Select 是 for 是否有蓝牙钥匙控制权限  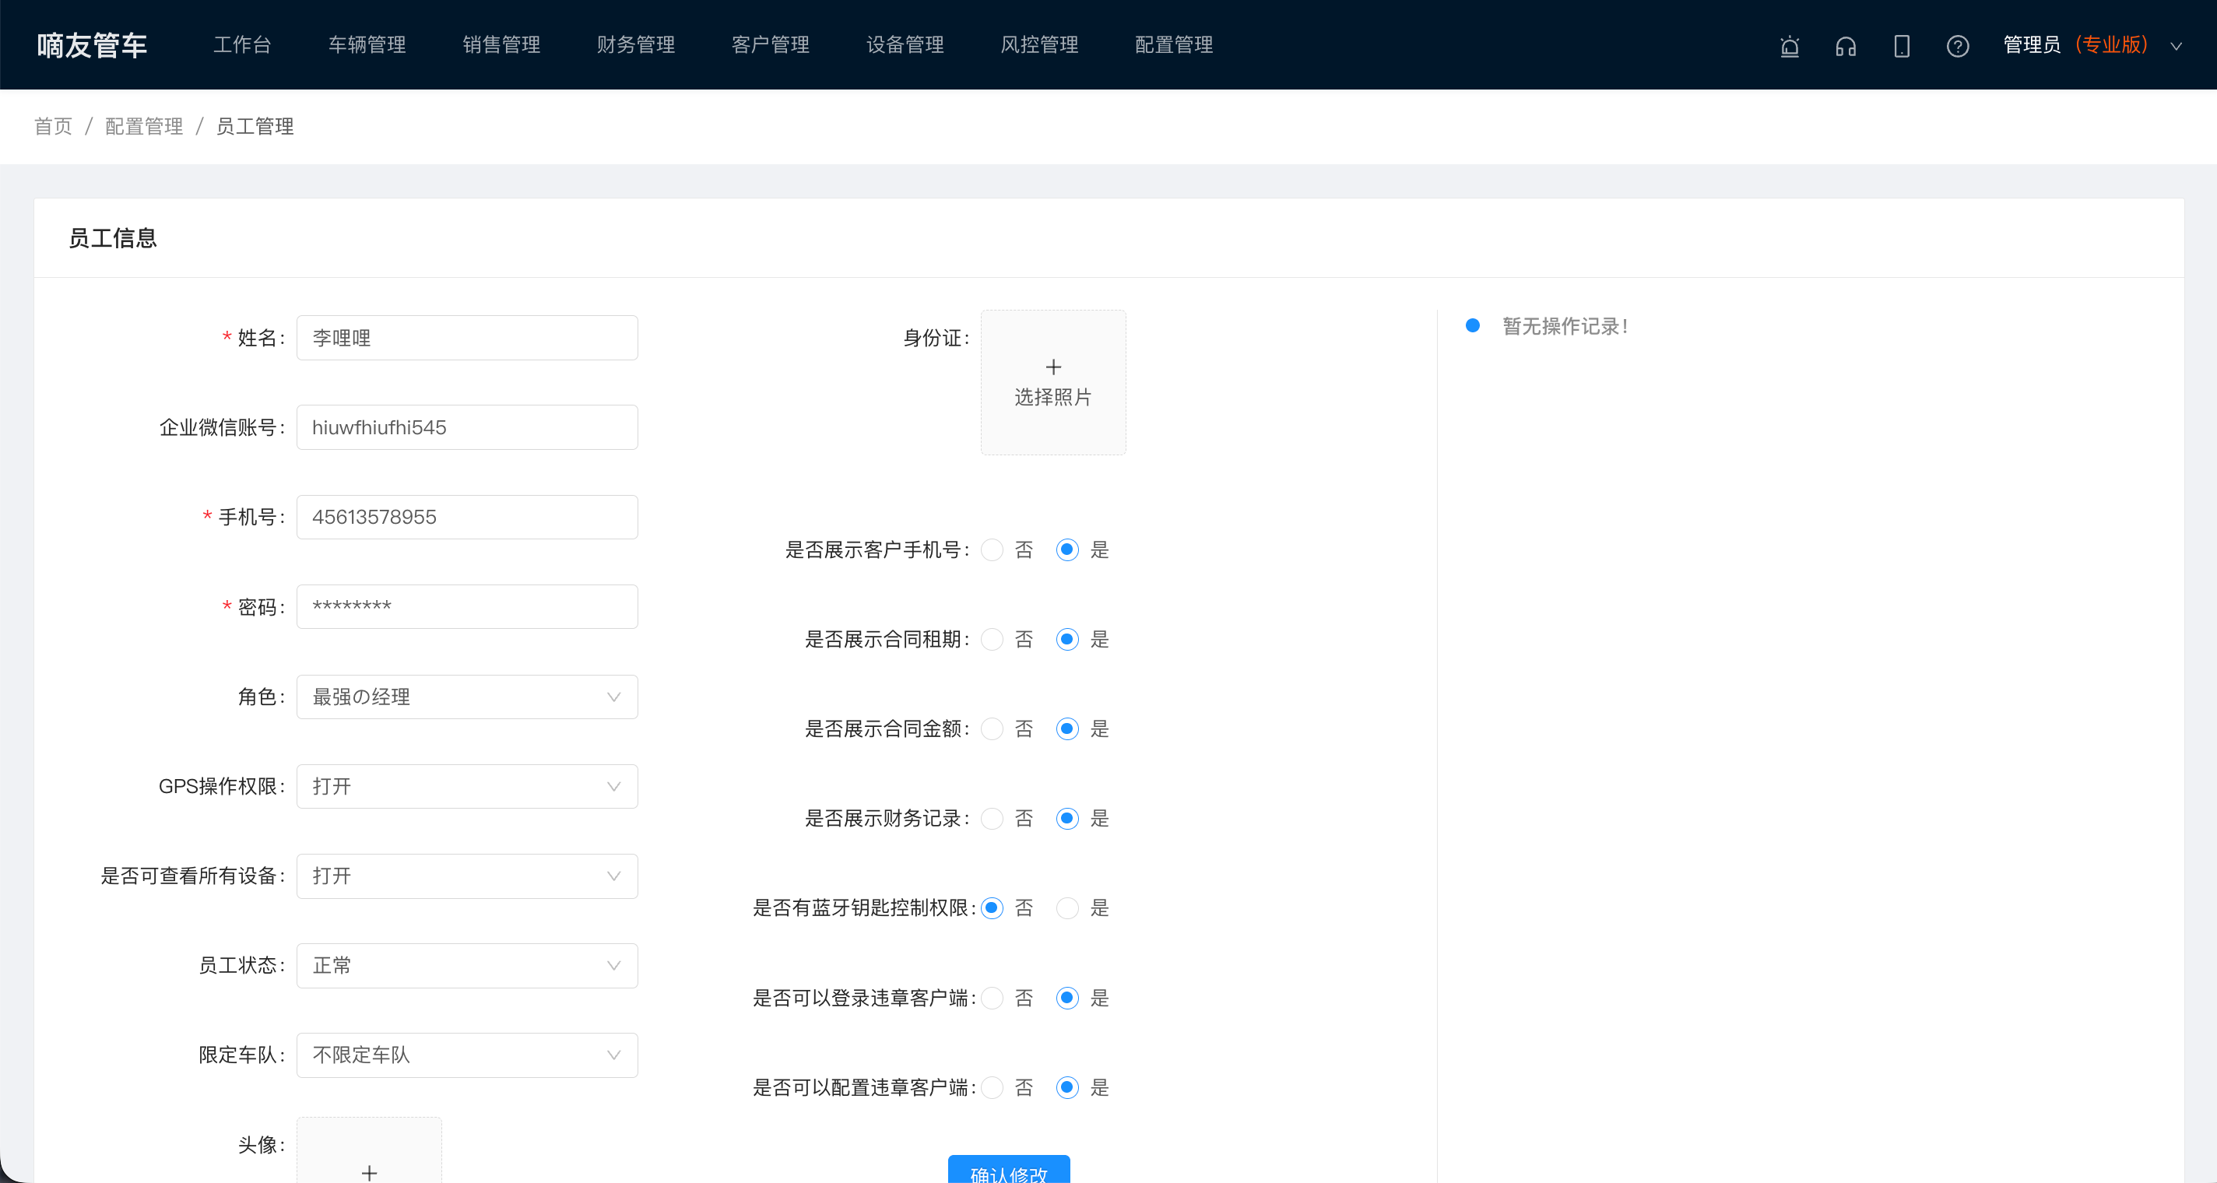pyautogui.click(x=1067, y=907)
